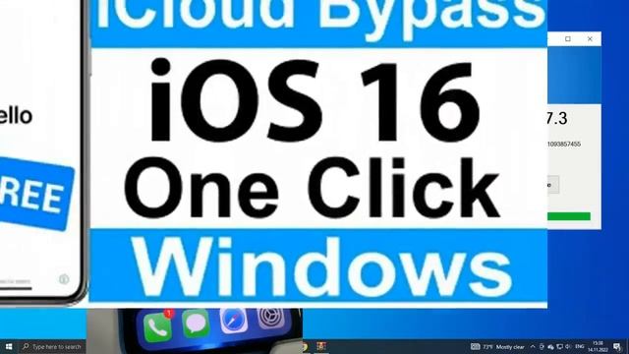
Task: Click the 'Windows' banner text
Action: 321,266
